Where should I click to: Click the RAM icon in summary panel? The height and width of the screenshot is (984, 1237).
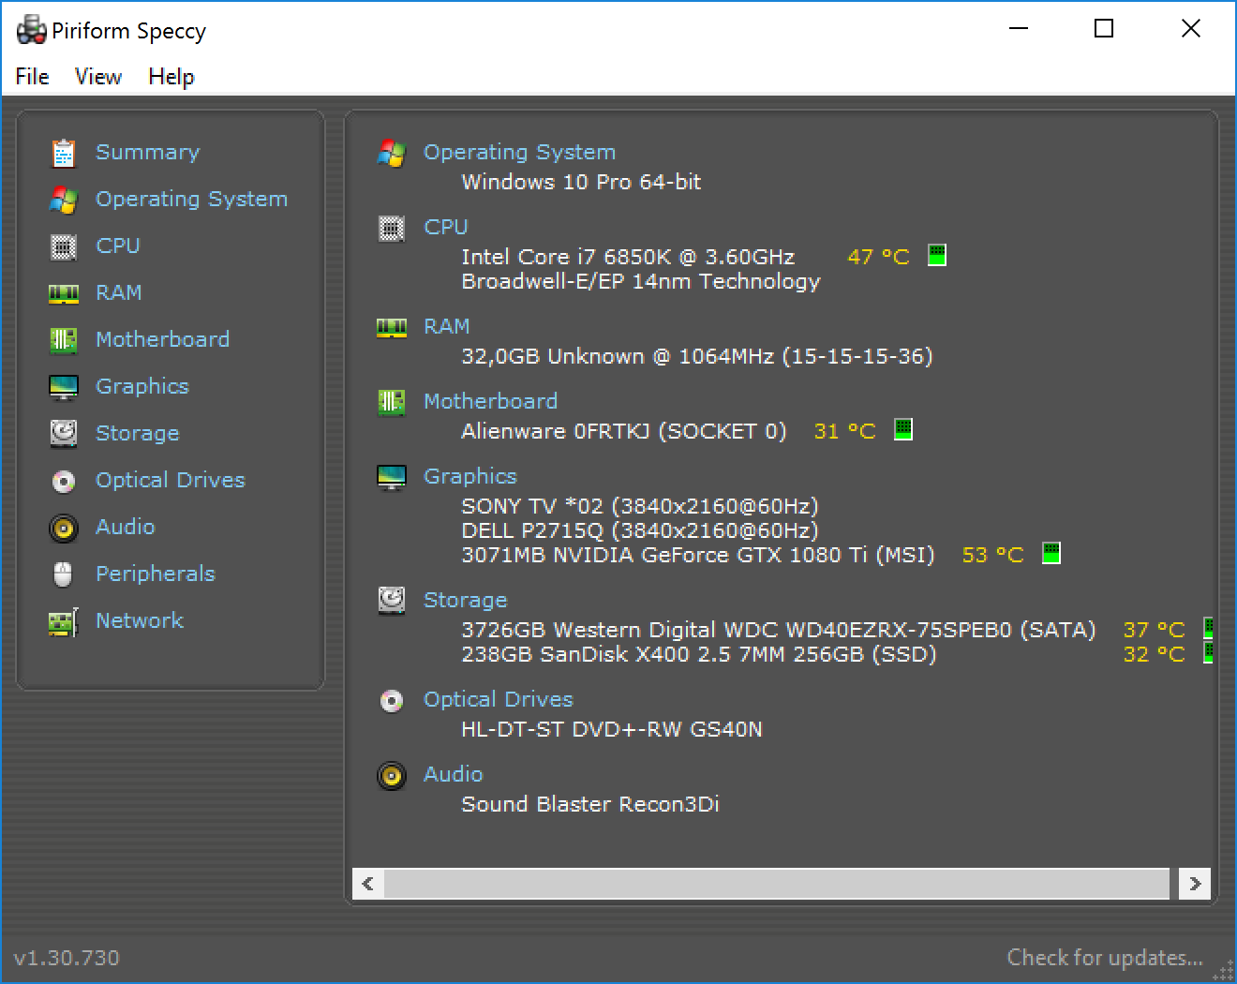click(x=391, y=327)
